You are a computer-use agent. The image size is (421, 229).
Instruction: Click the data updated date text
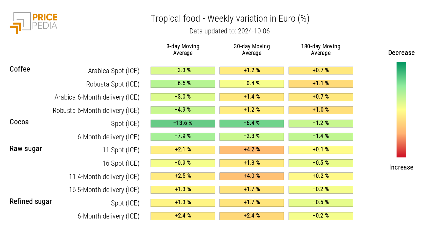[x=230, y=31]
